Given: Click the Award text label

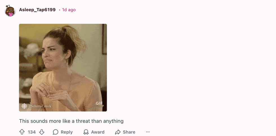Looking at the screenshot, I should pos(98,132).
